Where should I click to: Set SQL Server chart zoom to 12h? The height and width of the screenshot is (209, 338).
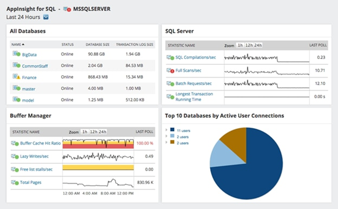click(249, 45)
